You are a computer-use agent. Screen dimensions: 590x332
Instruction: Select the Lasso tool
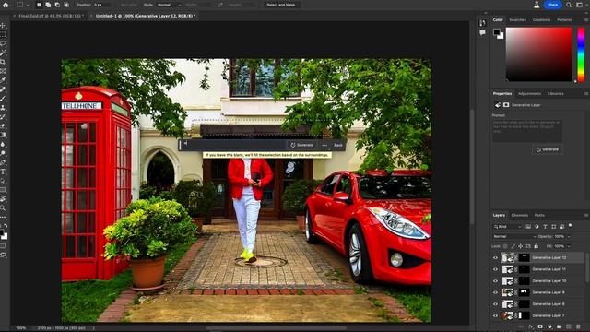click(x=3, y=43)
